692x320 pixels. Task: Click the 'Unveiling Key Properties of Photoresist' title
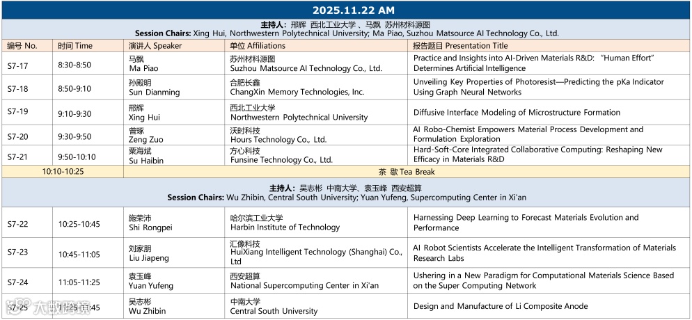(x=538, y=87)
